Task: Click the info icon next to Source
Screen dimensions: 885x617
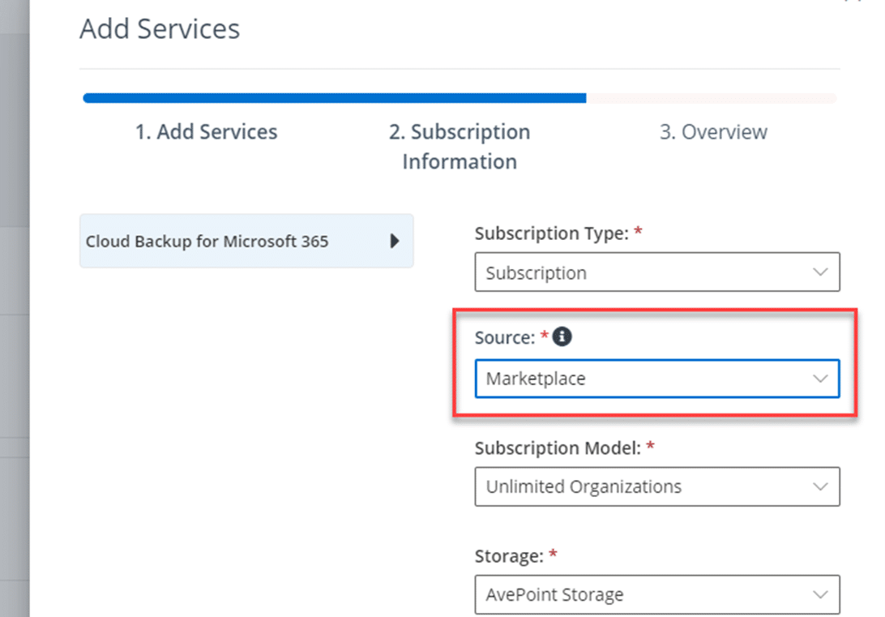Action: click(x=562, y=337)
